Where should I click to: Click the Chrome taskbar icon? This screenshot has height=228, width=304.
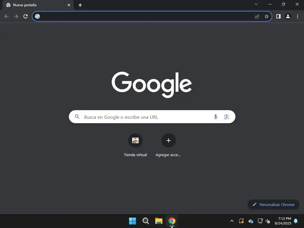[172, 221]
